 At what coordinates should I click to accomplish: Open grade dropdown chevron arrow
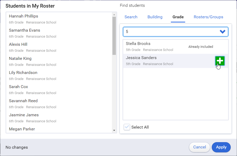point(223,32)
